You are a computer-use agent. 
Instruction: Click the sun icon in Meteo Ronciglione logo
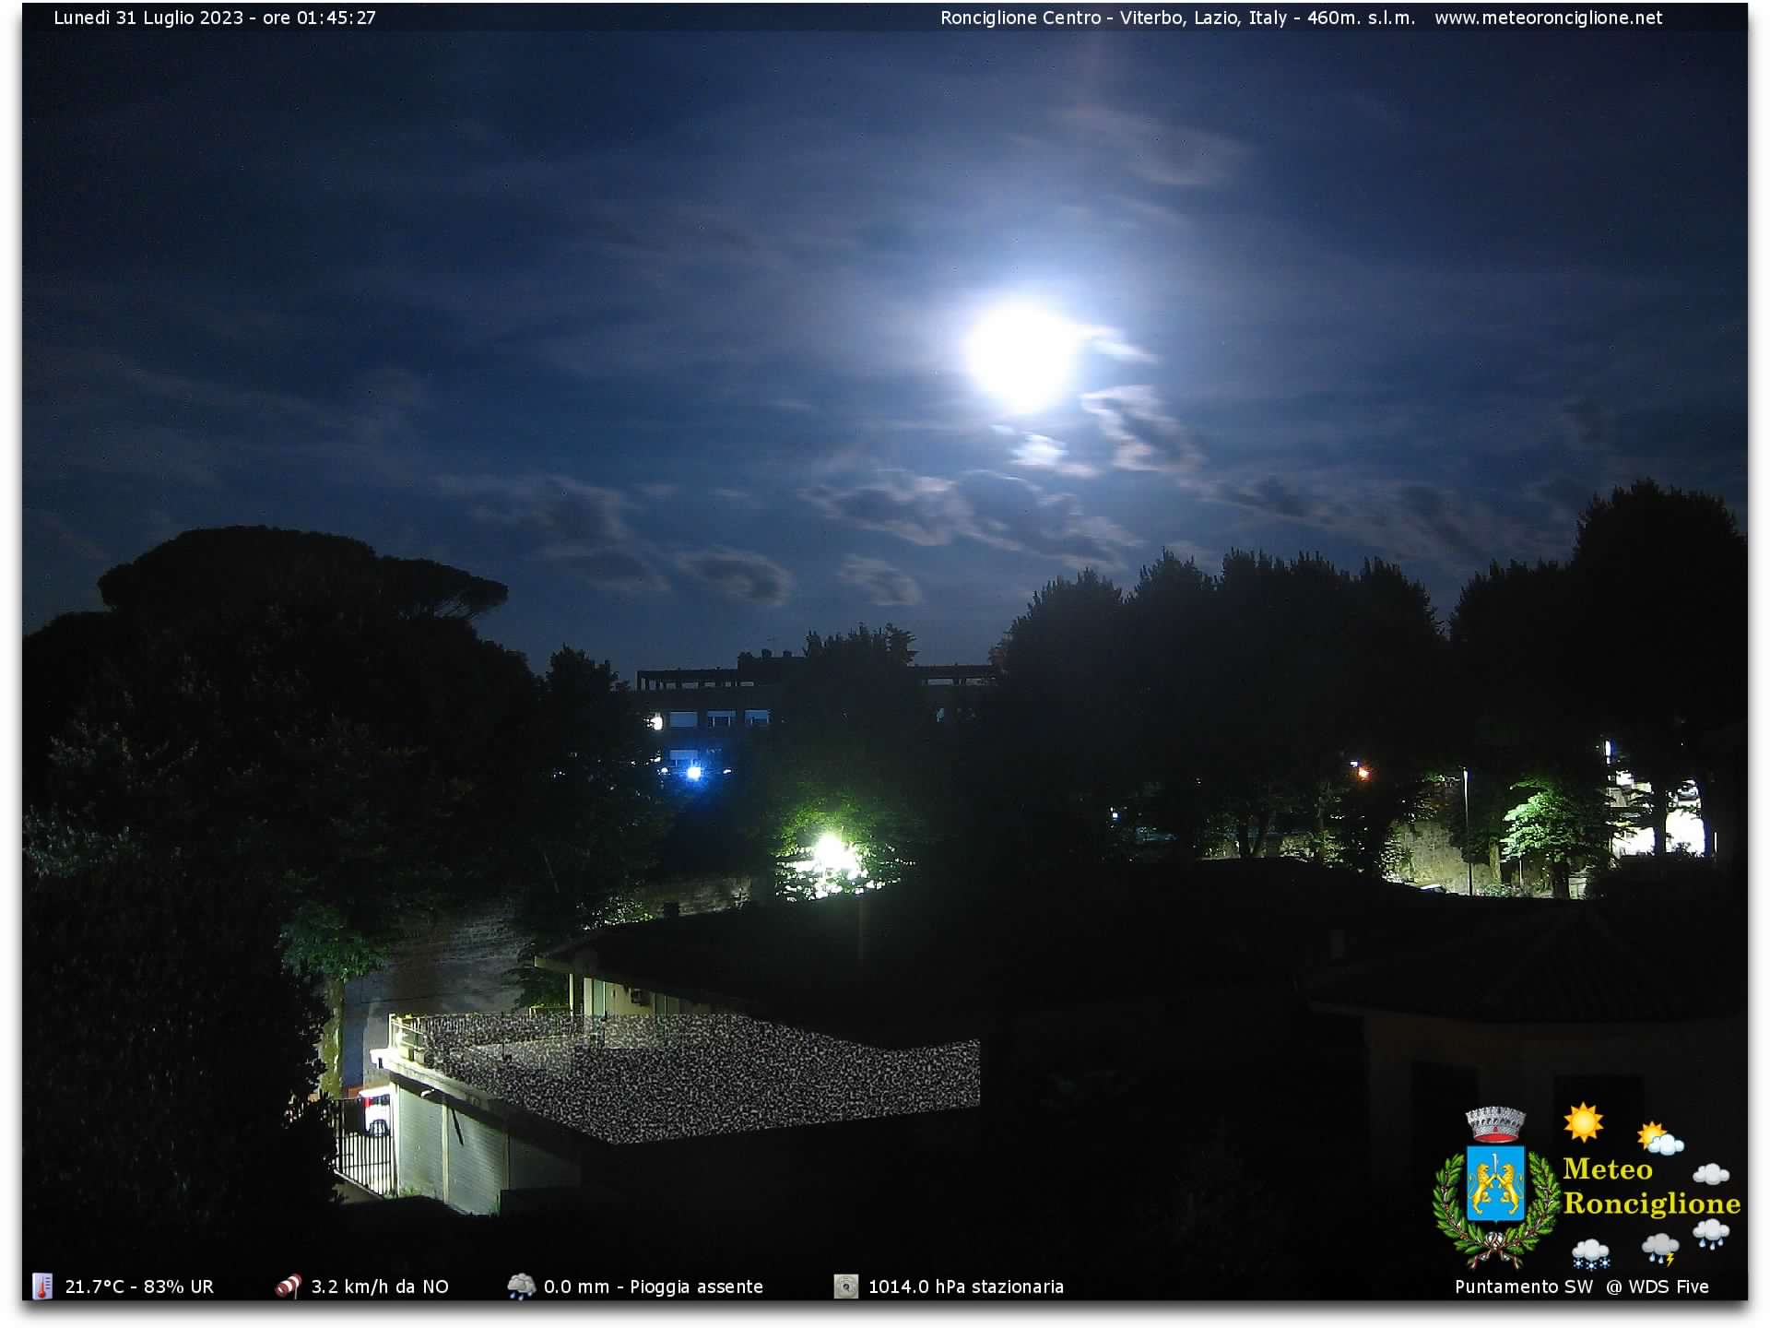click(x=1583, y=1121)
